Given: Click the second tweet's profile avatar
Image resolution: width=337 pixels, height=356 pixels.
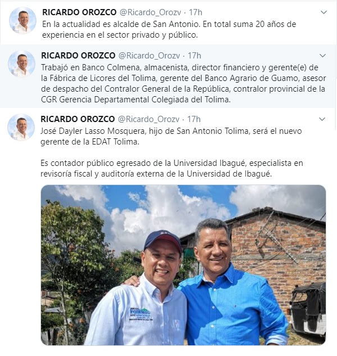Looking at the screenshot, I should click(x=21, y=64).
